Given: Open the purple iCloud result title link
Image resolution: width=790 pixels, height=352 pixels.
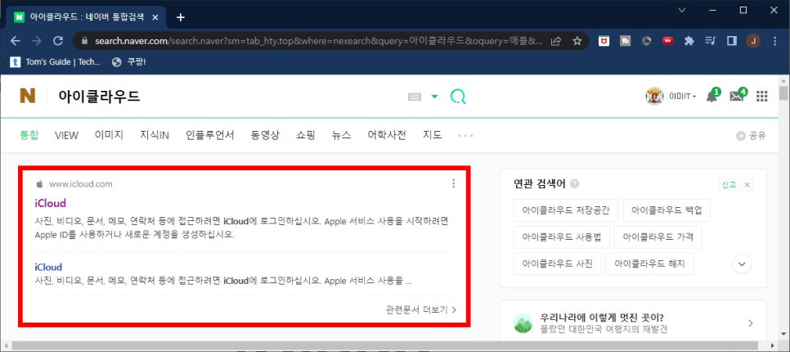Looking at the screenshot, I should (x=51, y=203).
